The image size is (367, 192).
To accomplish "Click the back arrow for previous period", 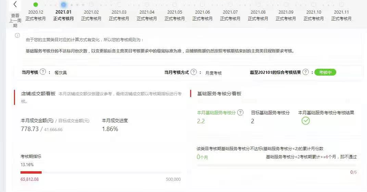I will coord(15,4).
